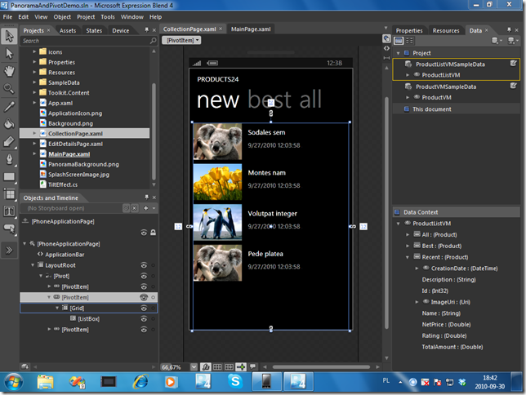This screenshot has width=526, height=395.
Task: Toggle lock-all padlock in Objects panel
Action: pos(153,233)
